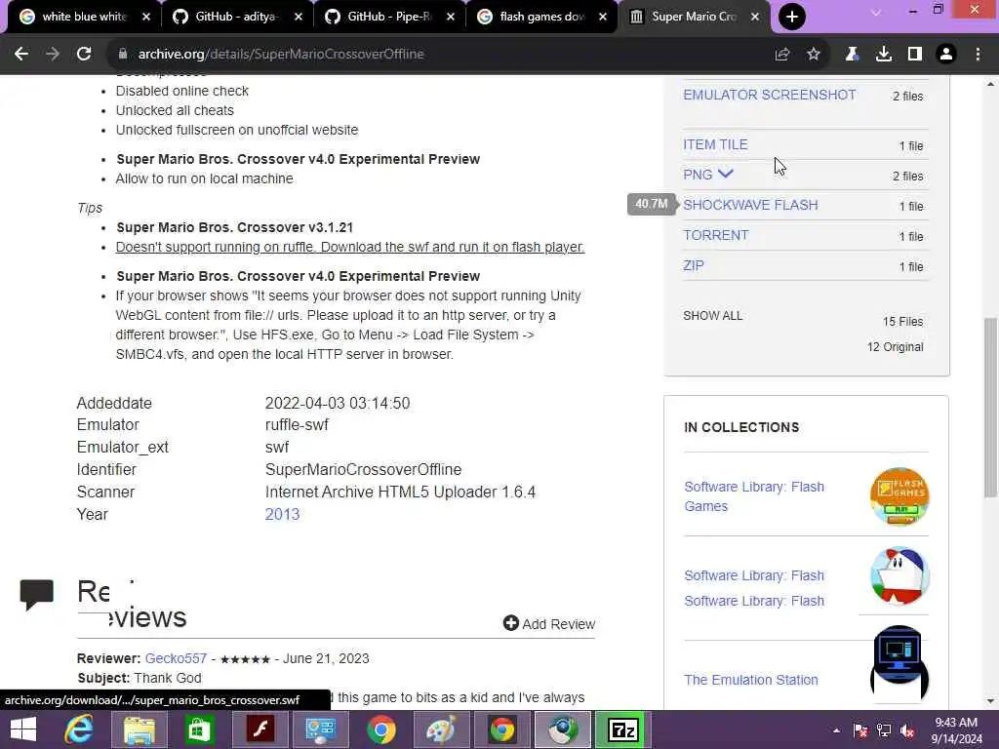
Task: Open The Emulation Station collection link
Action: point(751,680)
